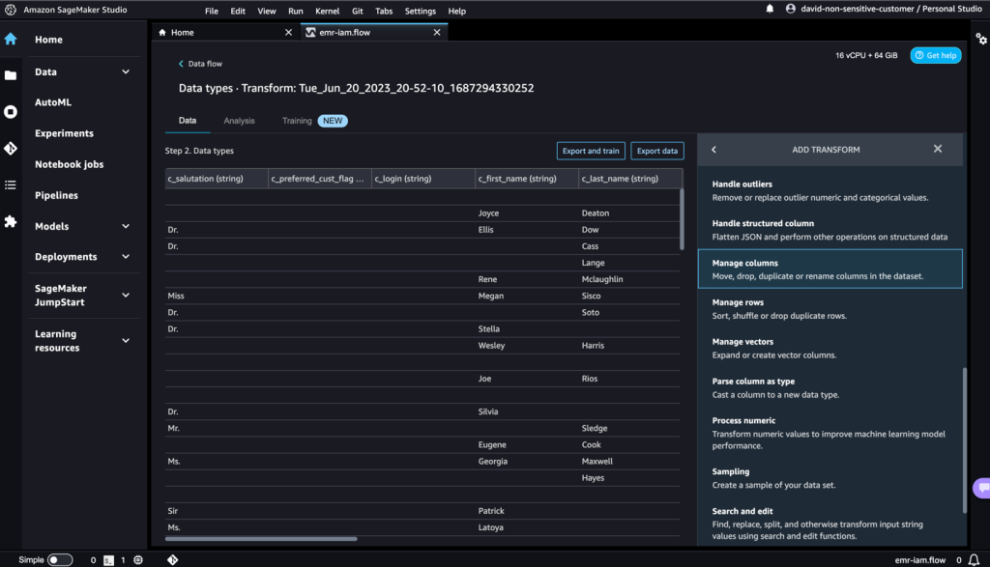990x567 pixels.
Task: Open the file browser folder icon in sidebar
Action: [x=11, y=74]
